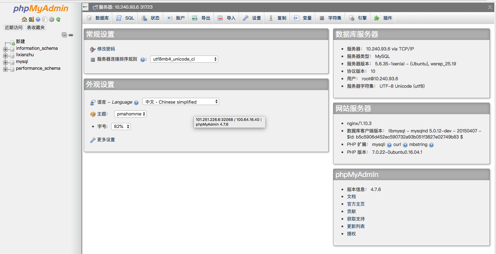Screen dimensions: 496x254
Task: Click the 表收藏夹 button
Action: tap(36, 27)
